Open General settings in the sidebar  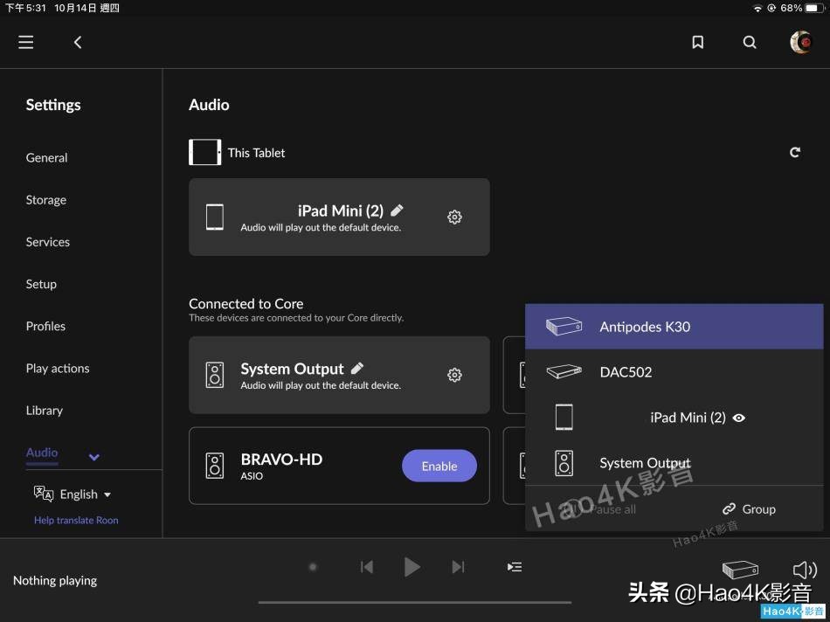coord(46,157)
